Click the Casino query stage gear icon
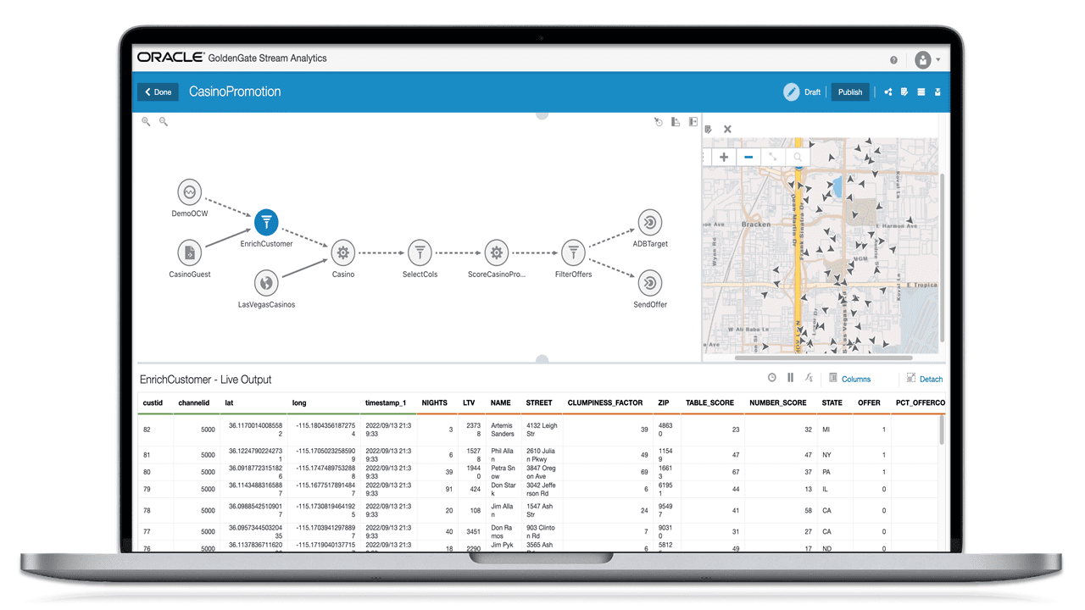Viewport: 1085px width, 610px height. 342,252
